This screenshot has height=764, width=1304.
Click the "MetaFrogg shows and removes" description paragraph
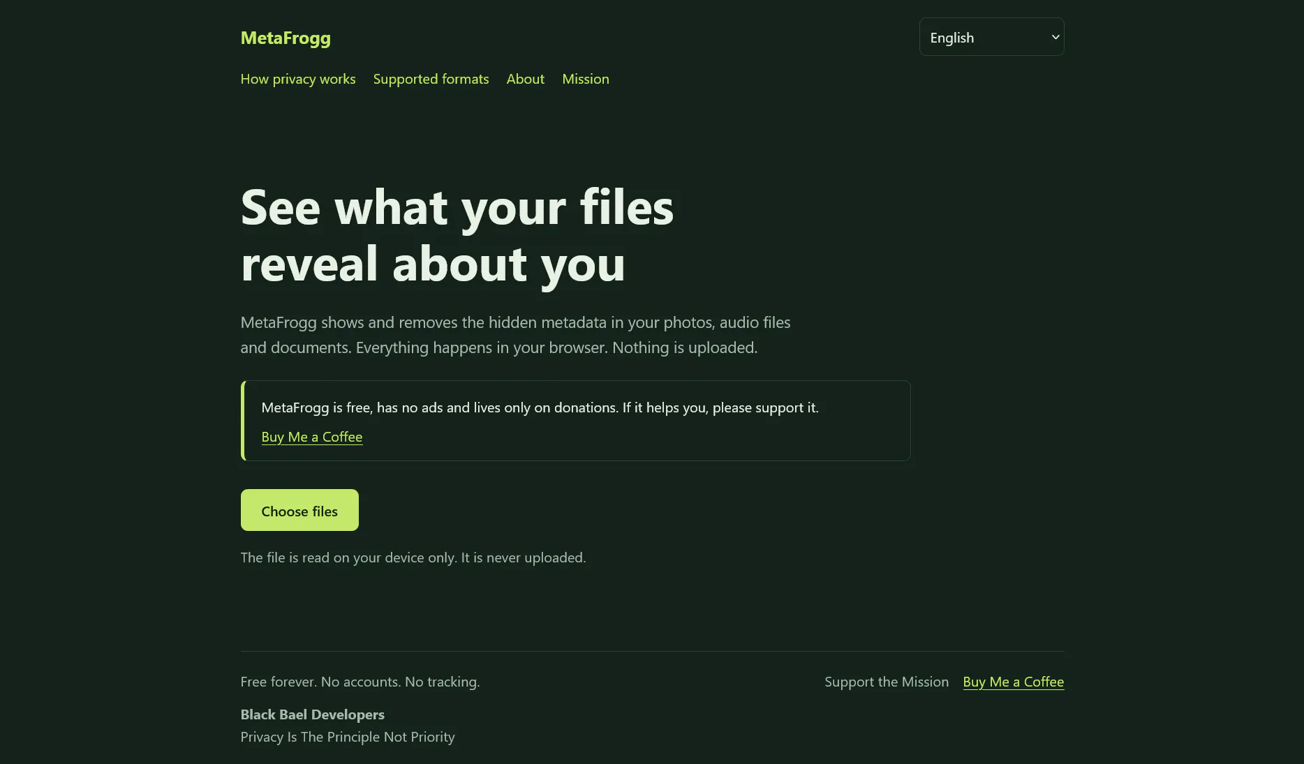[x=516, y=335]
